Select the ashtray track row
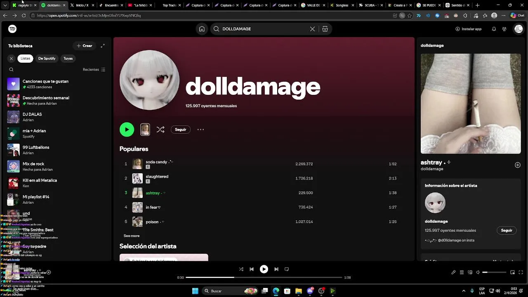This screenshot has width=528, height=297. point(263,193)
